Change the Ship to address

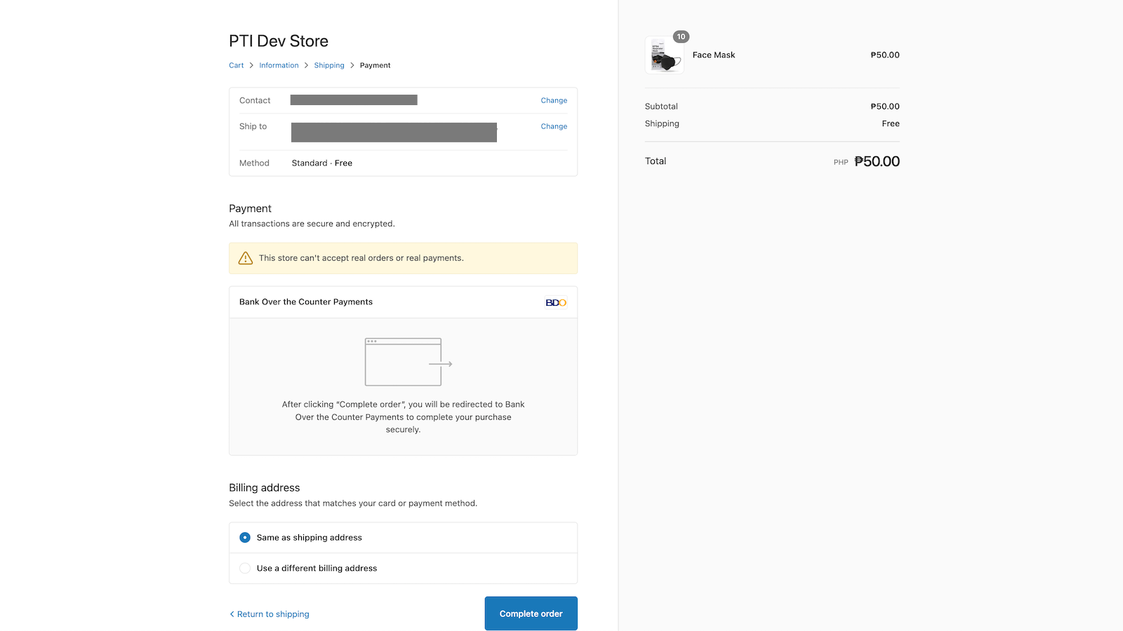pyautogui.click(x=554, y=126)
